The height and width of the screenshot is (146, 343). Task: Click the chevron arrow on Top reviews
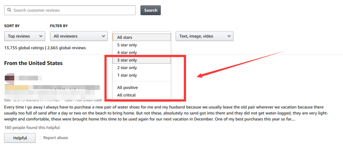pos(41,36)
